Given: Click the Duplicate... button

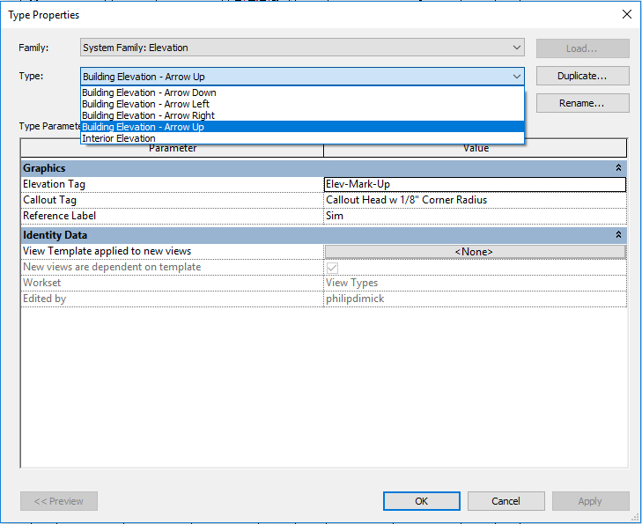Looking at the screenshot, I should click(583, 76).
